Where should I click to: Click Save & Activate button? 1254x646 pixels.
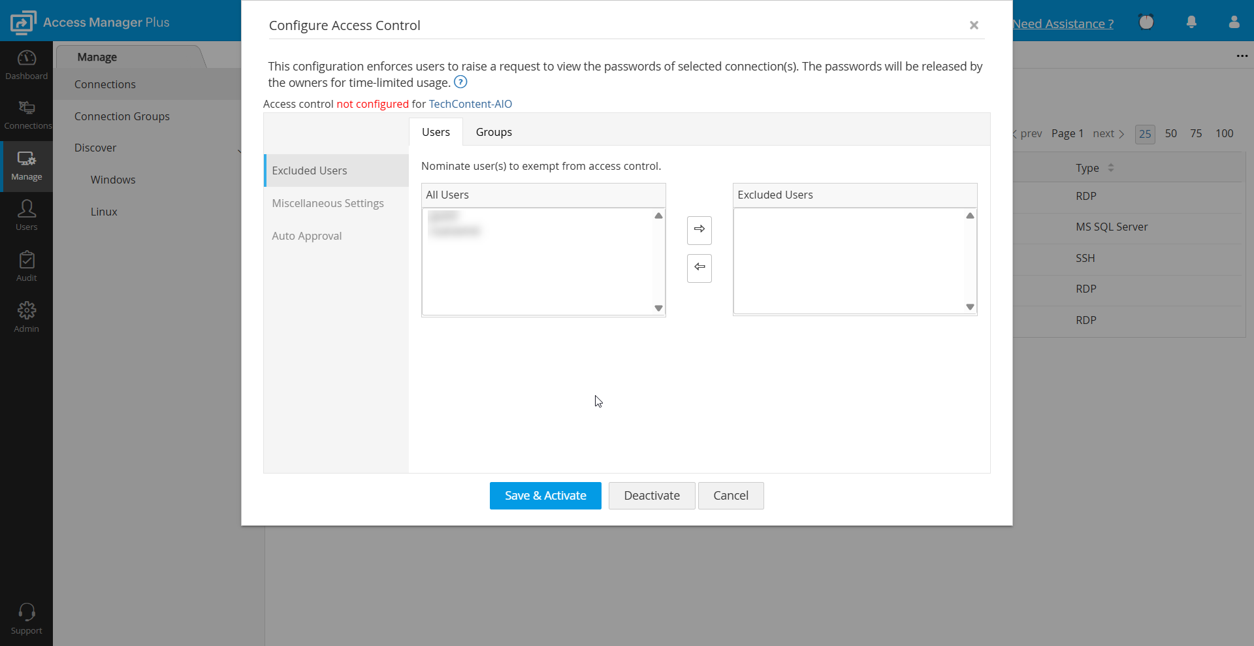545,496
